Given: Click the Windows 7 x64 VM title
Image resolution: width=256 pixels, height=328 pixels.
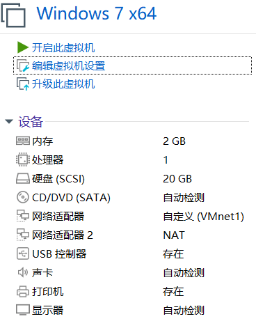Looking at the screenshot, I should [x=97, y=13].
